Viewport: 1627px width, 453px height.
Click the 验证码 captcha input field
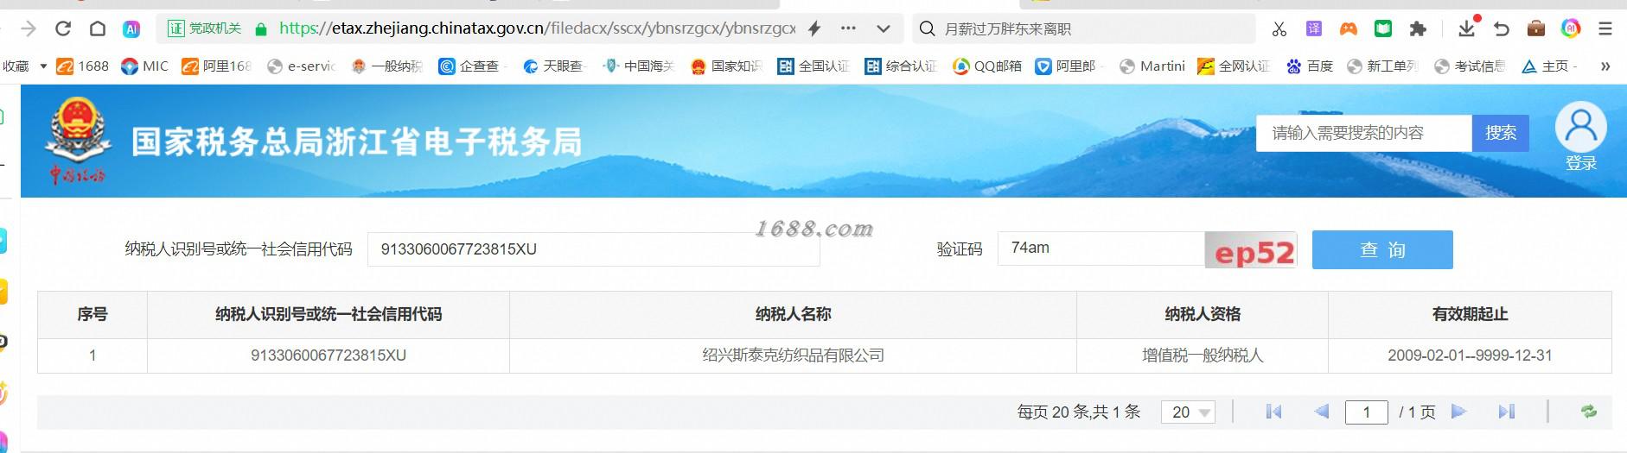click(1101, 249)
